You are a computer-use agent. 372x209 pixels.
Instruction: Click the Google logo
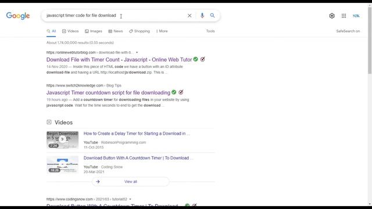[18, 16]
